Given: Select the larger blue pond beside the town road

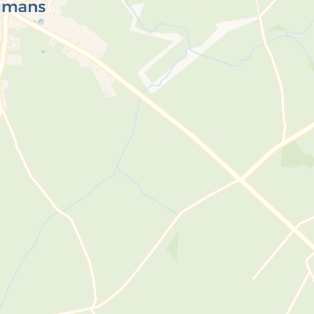Looking at the screenshot, I should point(40,22).
